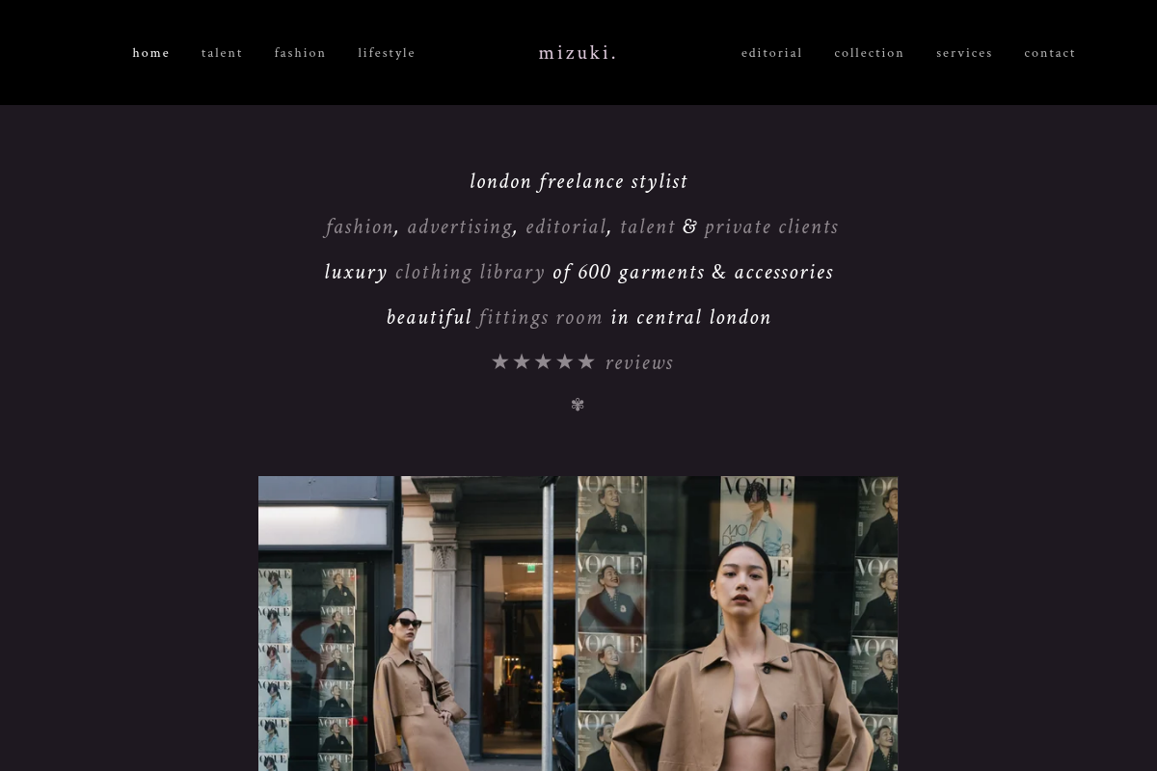This screenshot has width=1157, height=771.
Task: Open the services navigation item
Action: click(x=964, y=53)
